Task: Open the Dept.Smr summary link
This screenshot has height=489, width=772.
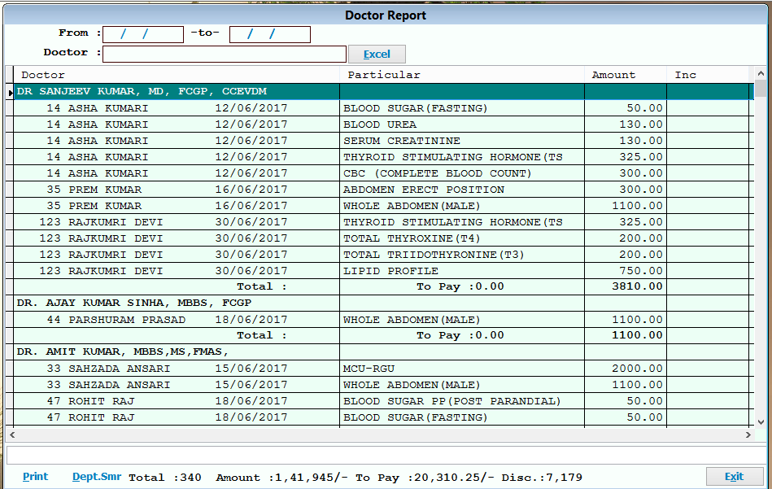Action: point(96,476)
